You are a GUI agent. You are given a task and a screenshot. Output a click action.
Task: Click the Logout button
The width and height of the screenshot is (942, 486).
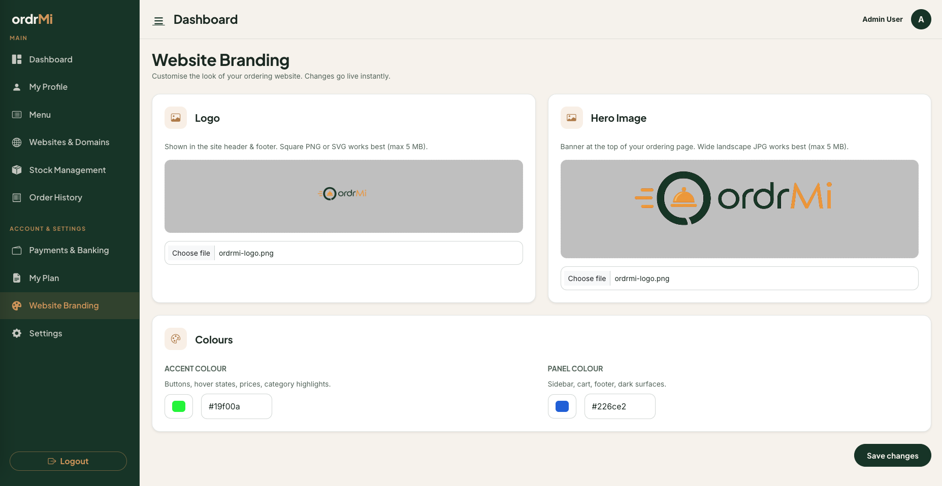[x=68, y=461]
